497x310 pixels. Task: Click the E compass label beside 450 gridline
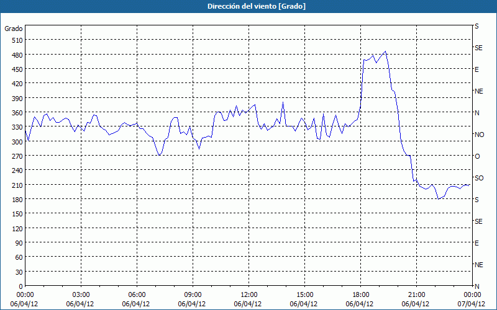coord(476,69)
